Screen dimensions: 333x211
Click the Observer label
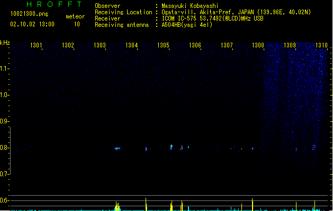107,6
